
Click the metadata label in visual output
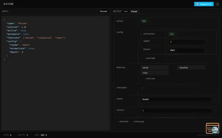coord(122,87)
